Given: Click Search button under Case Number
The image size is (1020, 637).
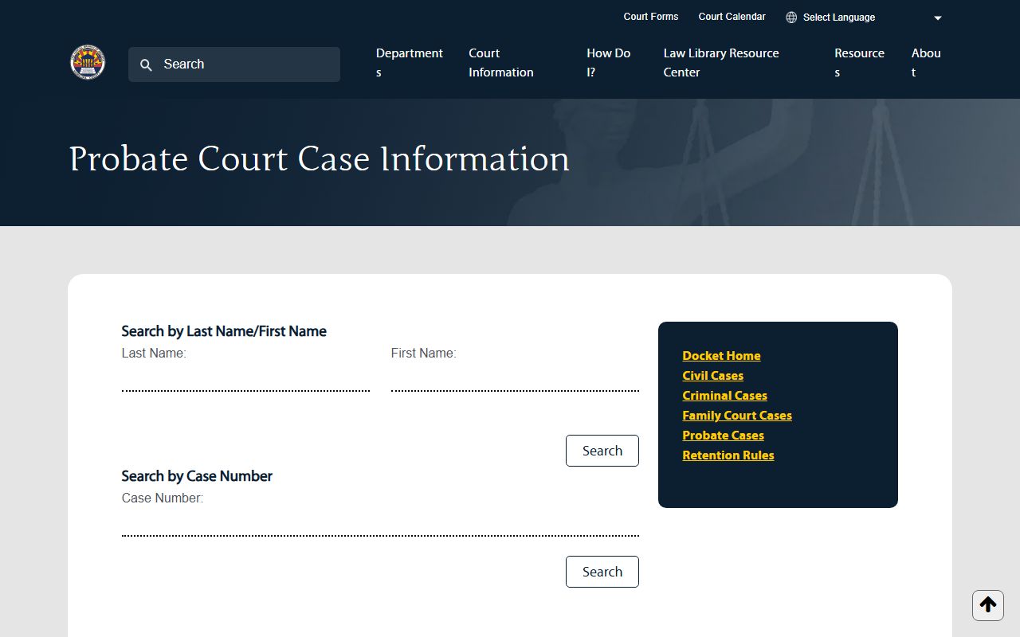Looking at the screenshot, I should coord(602,572).
